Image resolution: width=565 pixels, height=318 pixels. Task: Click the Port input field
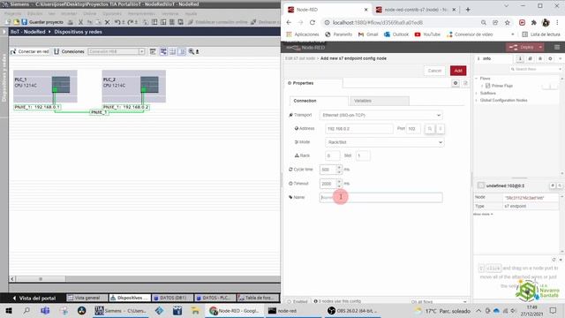413,129
